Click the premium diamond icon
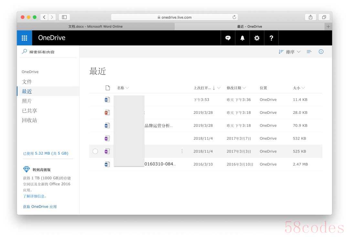This screenshot has width=349, height=237. [26, 169]
